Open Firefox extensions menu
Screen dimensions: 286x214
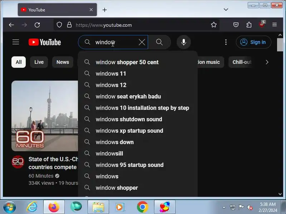click(249, 25)
